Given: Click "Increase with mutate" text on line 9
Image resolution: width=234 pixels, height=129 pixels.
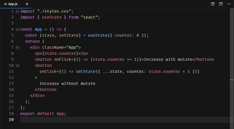Looking at the screenshot, I should (168, 59).
